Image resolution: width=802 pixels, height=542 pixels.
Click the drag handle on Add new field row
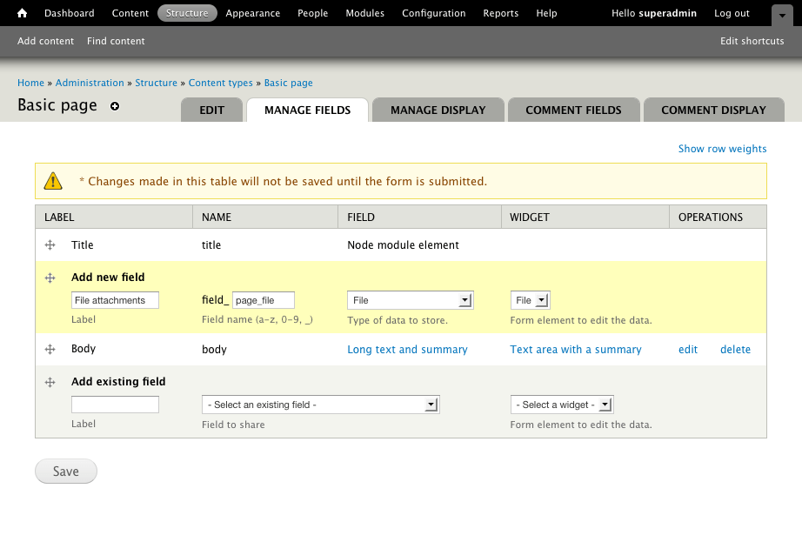(50, 277)
